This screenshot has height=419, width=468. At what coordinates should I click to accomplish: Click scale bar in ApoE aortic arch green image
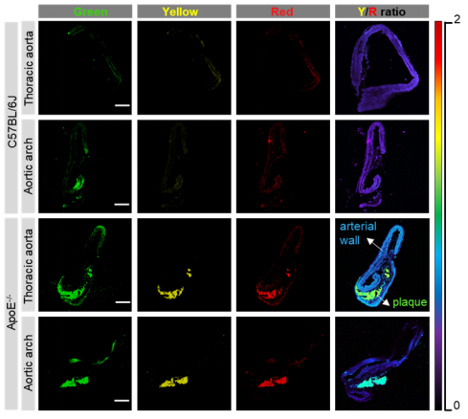point(122,401)
